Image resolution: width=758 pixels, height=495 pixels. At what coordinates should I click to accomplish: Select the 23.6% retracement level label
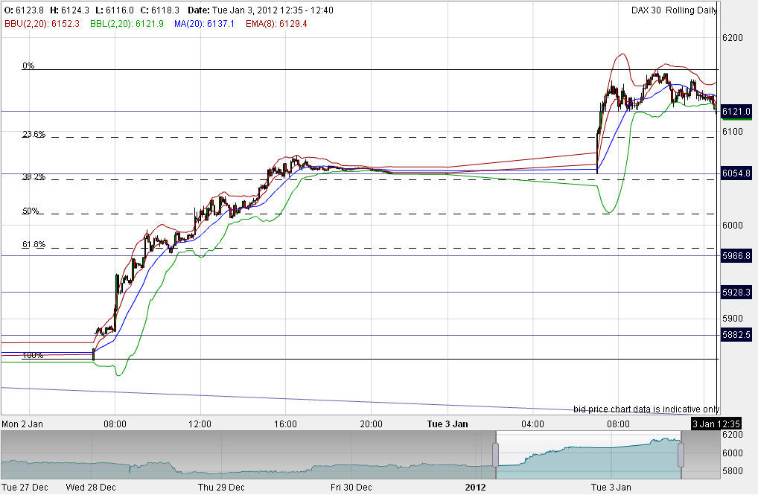pyautogui.click(x=33, y=134)
